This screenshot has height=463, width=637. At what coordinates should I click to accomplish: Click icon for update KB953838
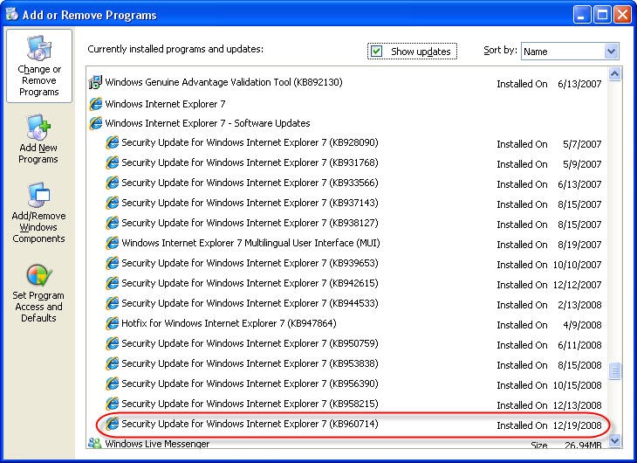[x=112, y=363]
